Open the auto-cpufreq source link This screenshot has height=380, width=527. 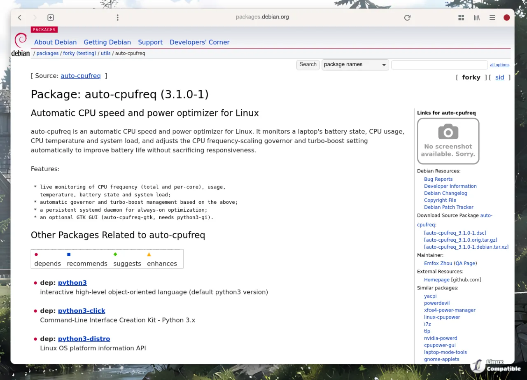point(81,76)
